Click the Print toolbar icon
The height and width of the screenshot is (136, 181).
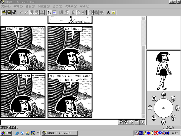coord(14,12)
